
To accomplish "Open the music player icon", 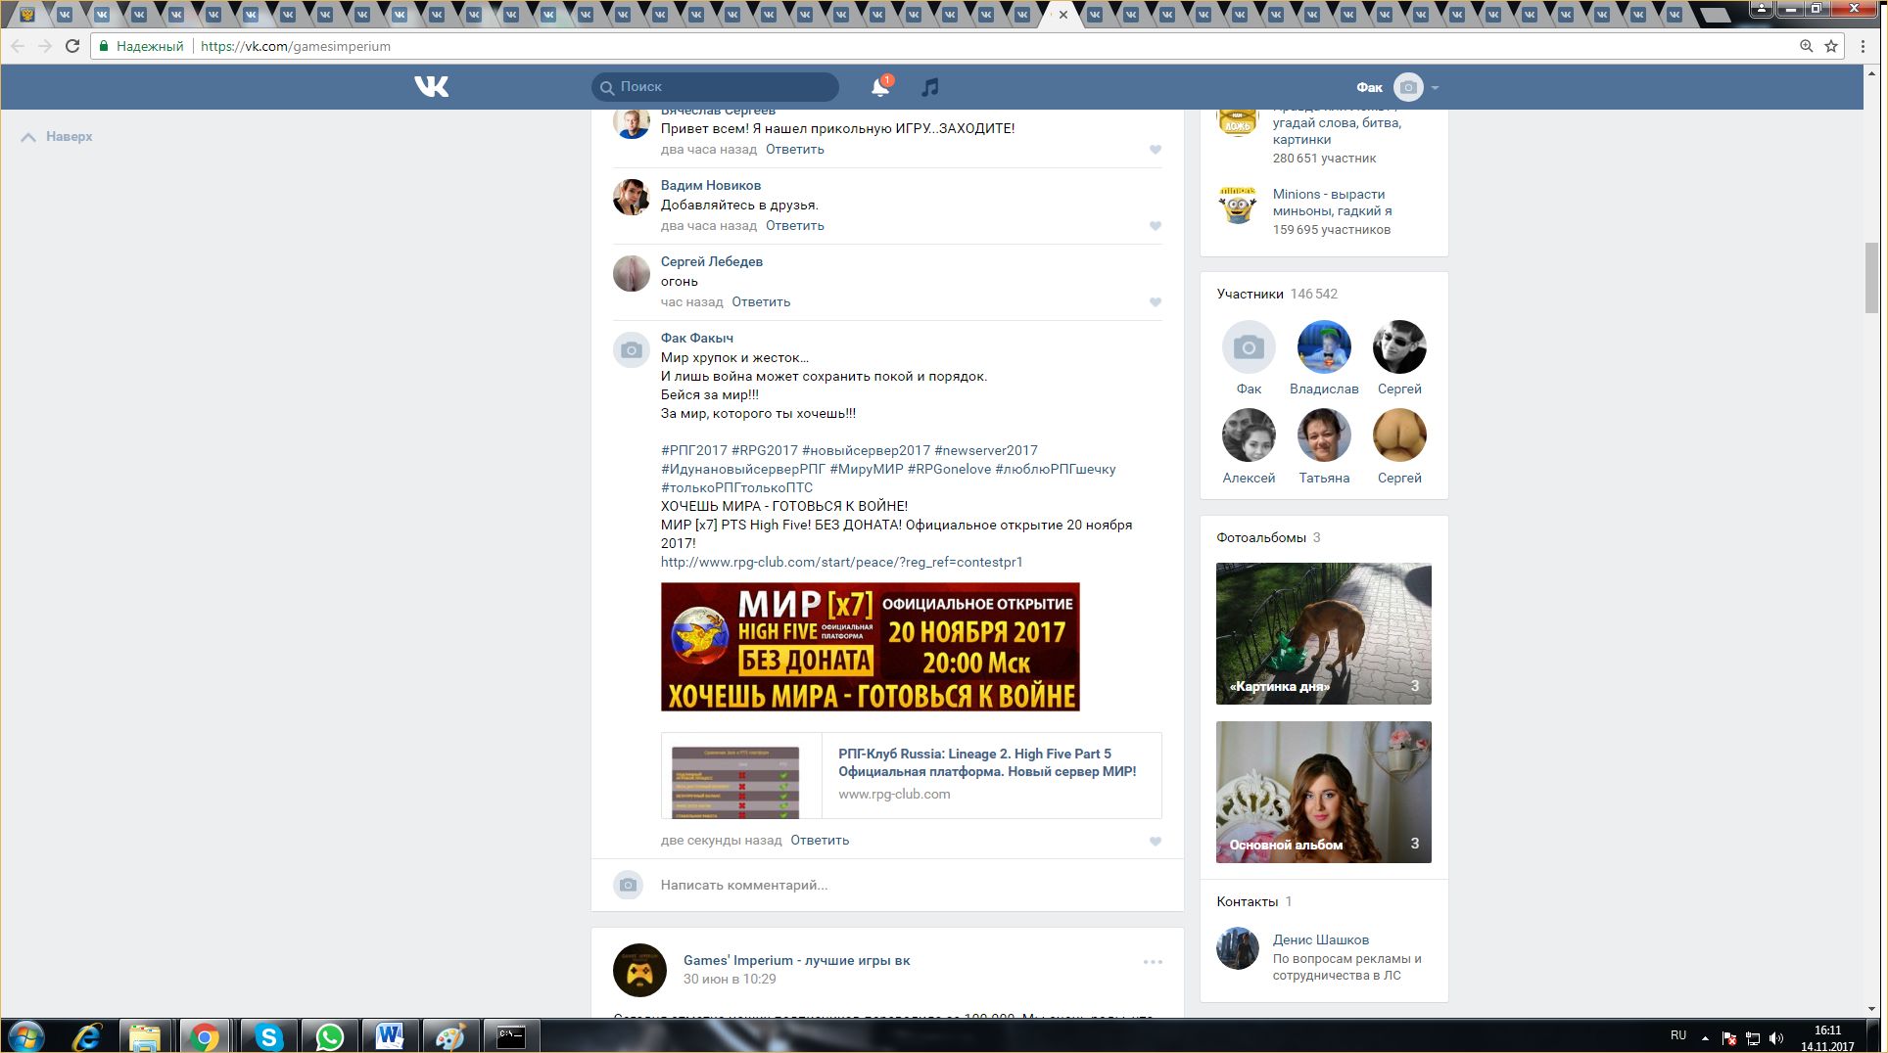I will click(x=930, y=87).
